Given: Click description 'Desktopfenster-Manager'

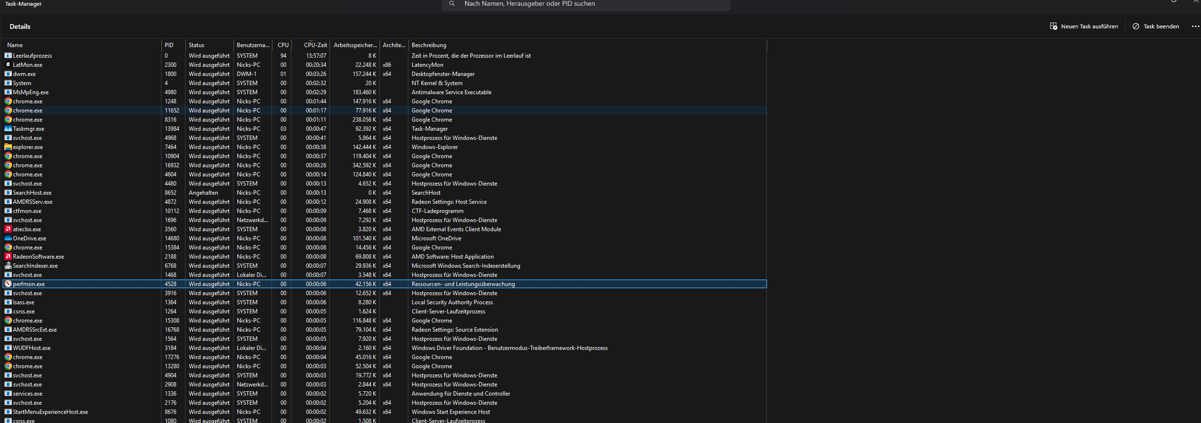Looking at the screenshot, I should 443,74.
